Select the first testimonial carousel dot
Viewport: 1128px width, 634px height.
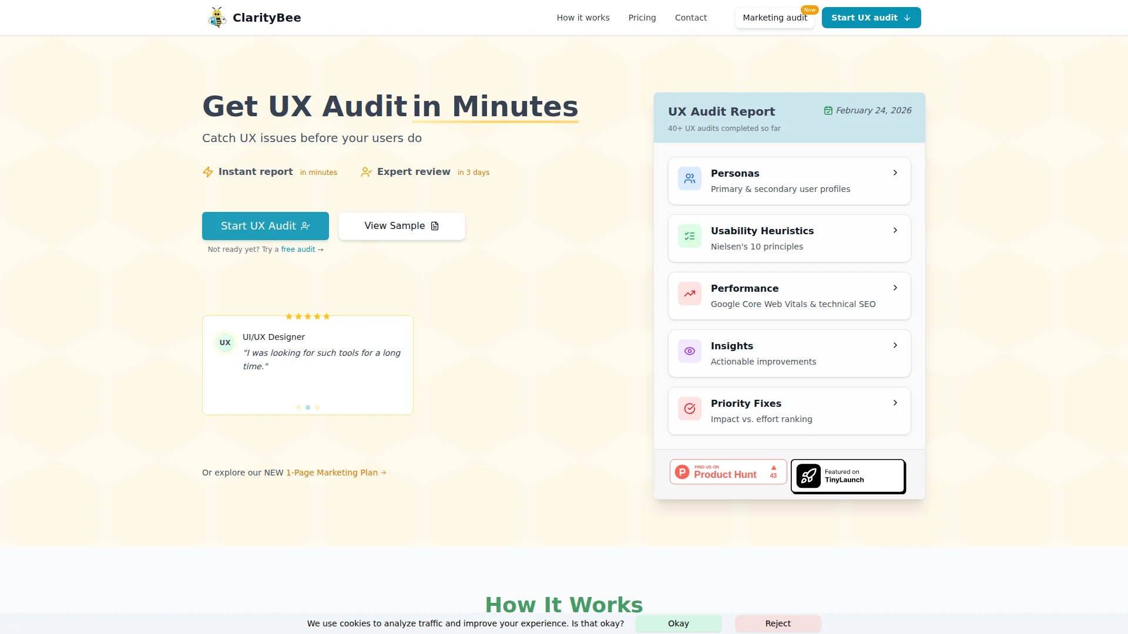coord(298,407)
